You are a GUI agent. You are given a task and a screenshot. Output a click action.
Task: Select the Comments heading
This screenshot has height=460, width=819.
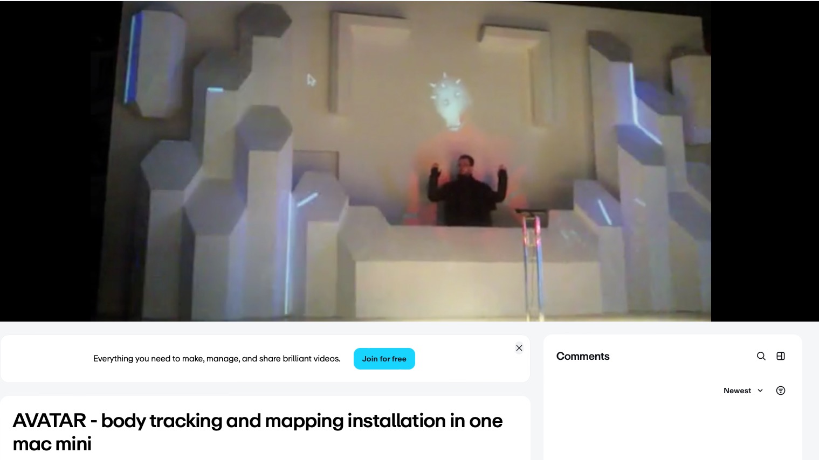click(583, 356)
